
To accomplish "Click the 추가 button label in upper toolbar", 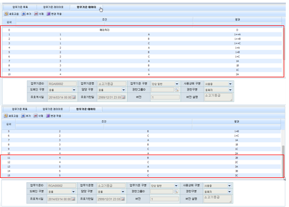I will [x=29, y=14].
